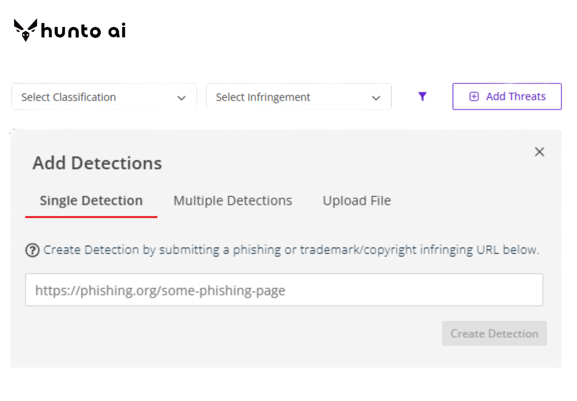577x401 pixels.
Task: Expand the Select Classification dropdown
Action: point(104,97)
